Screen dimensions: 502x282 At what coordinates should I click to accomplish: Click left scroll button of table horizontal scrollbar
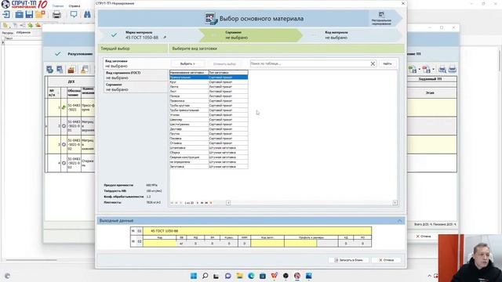[228, 203]
